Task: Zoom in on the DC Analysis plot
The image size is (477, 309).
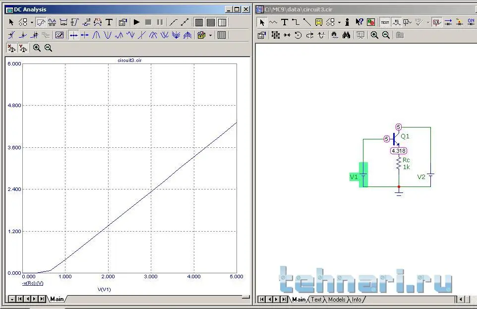Action: (x=37, y=48)
